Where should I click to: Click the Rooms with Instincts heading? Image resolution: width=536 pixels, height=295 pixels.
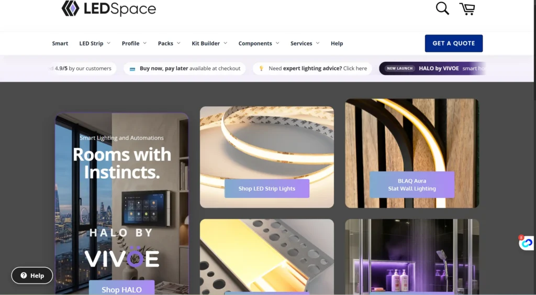coord(121,163)
